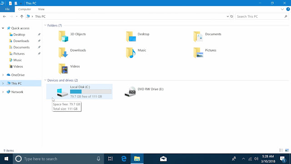291x164 pixels.
Task: Open the address bar history dropdown
Action: 227,16
